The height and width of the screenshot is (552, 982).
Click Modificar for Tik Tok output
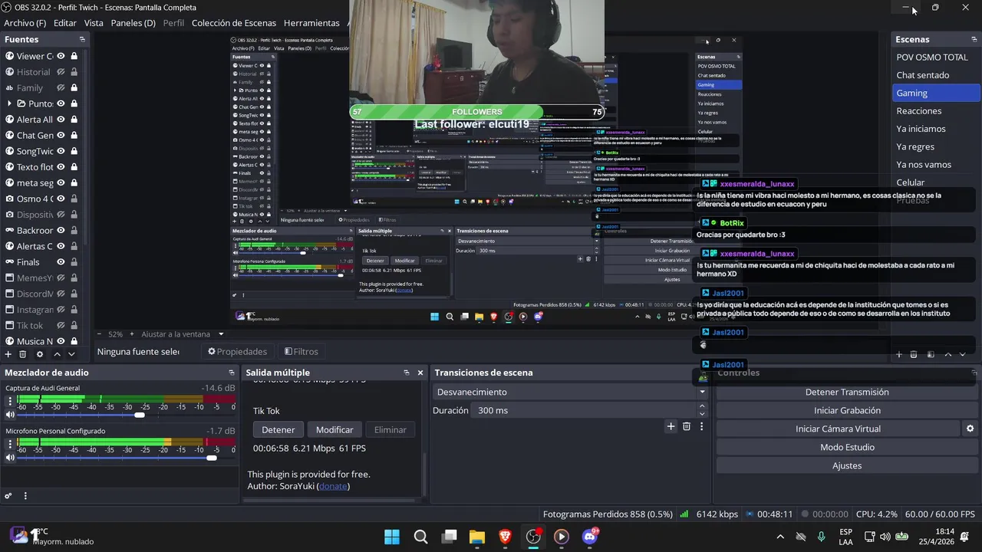[334, 429]
